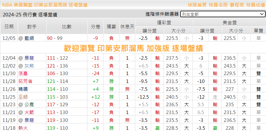
Task: Click the 獨贏 column header
Action: [111, 26]
